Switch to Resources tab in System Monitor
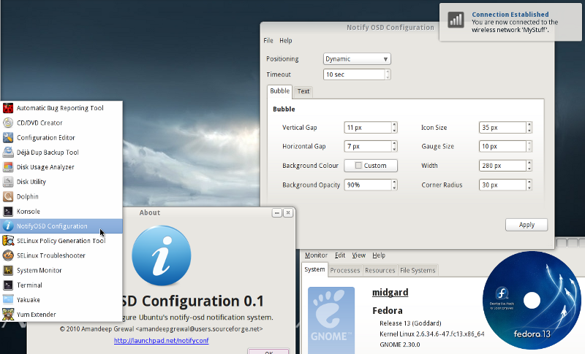The width and height of the screenshot is (585, 354). 380,270
